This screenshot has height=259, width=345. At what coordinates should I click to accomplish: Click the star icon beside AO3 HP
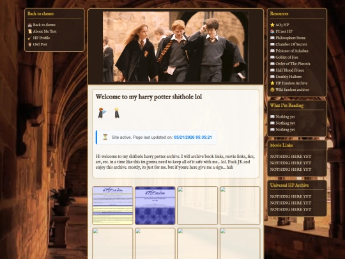pyautogui.click(x=272, y=25)
